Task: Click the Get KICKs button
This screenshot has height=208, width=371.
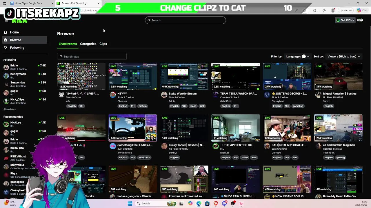Action: tap(345, 20)
